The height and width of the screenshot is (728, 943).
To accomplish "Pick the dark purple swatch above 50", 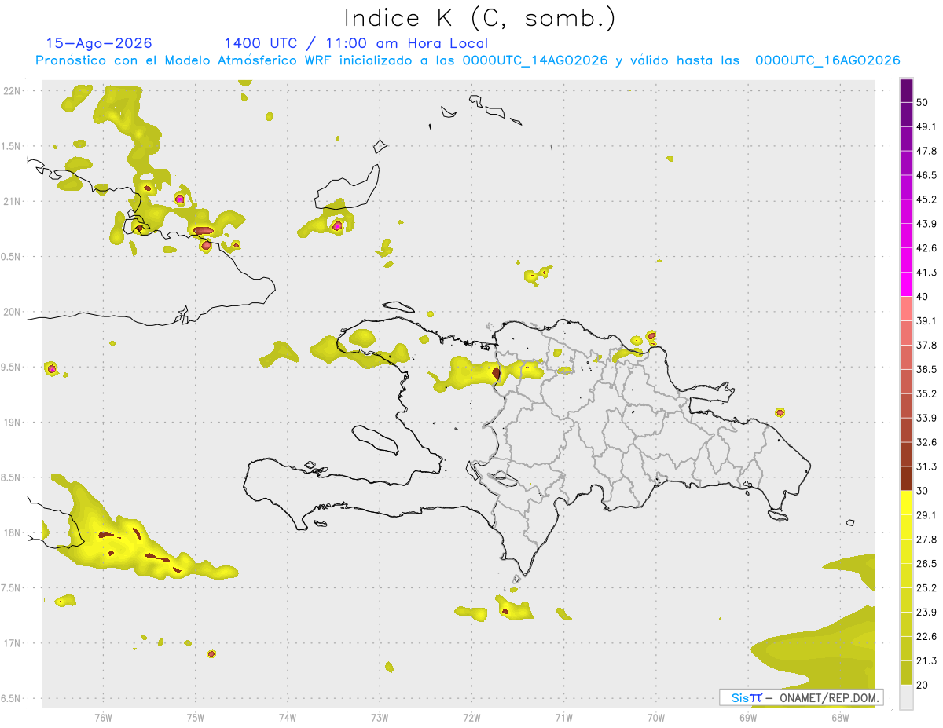I will pos(906,90).
